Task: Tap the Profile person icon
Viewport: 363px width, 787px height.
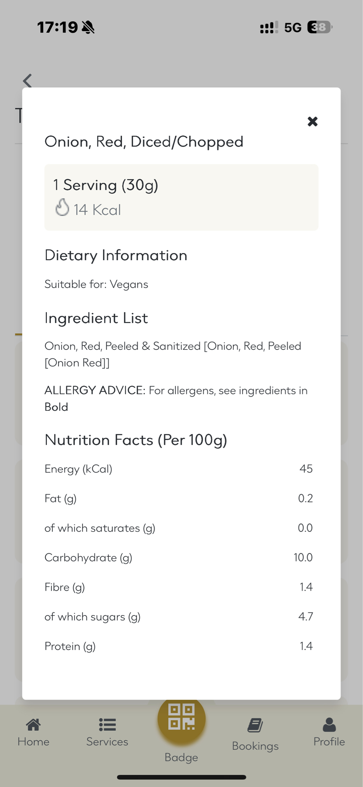Action: coord(329,724)
